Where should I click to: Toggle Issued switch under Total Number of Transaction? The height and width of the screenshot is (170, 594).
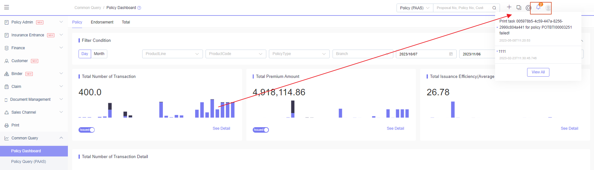(87, 130)
